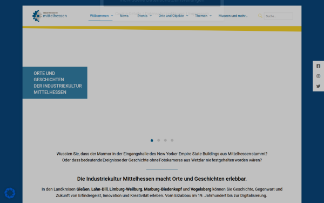Click the bold text 'Marburg-Biedenkopf'
The height and width of the screenshot is (203, 324).
(x=163, y=189)
